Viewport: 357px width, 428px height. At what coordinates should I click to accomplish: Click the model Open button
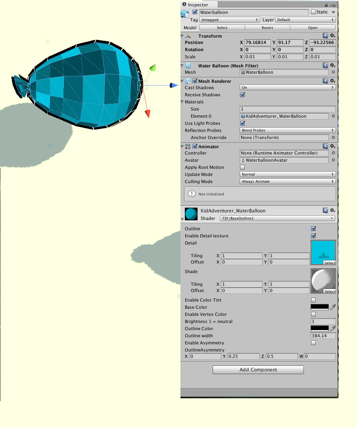pos(313,28)
